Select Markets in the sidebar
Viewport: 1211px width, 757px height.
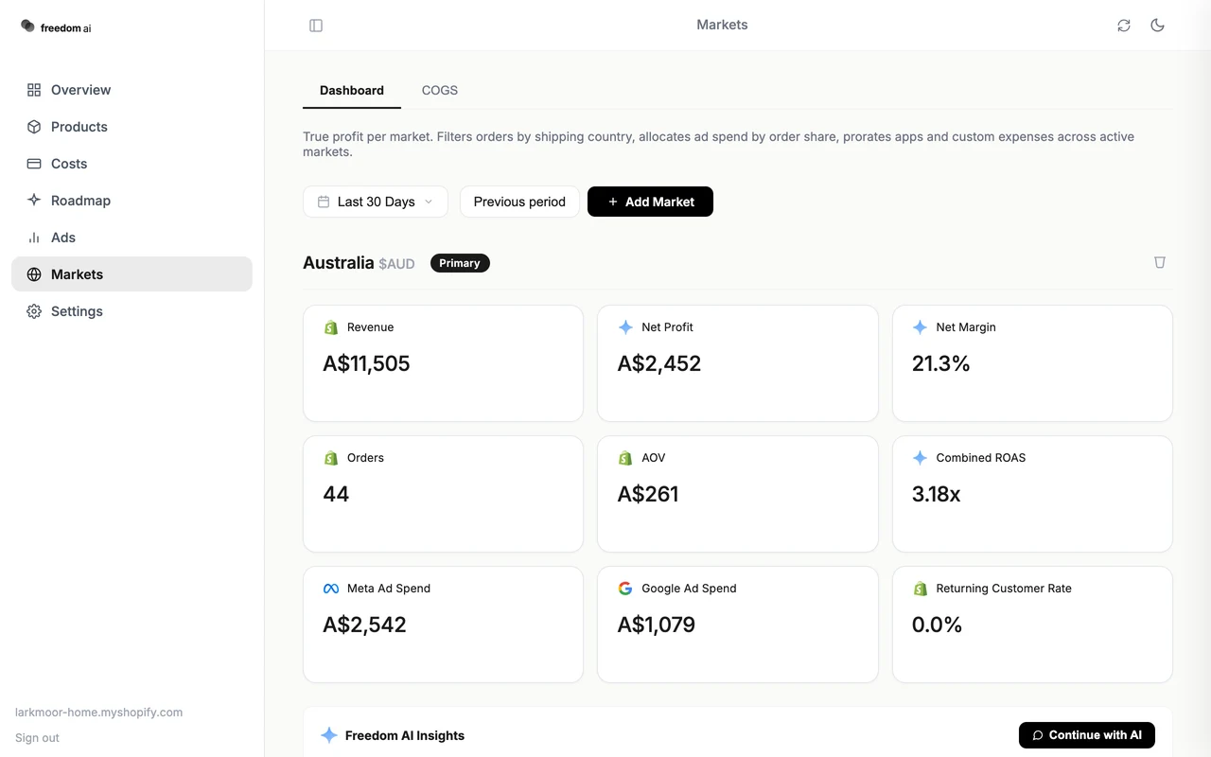(x=132, y=274)
